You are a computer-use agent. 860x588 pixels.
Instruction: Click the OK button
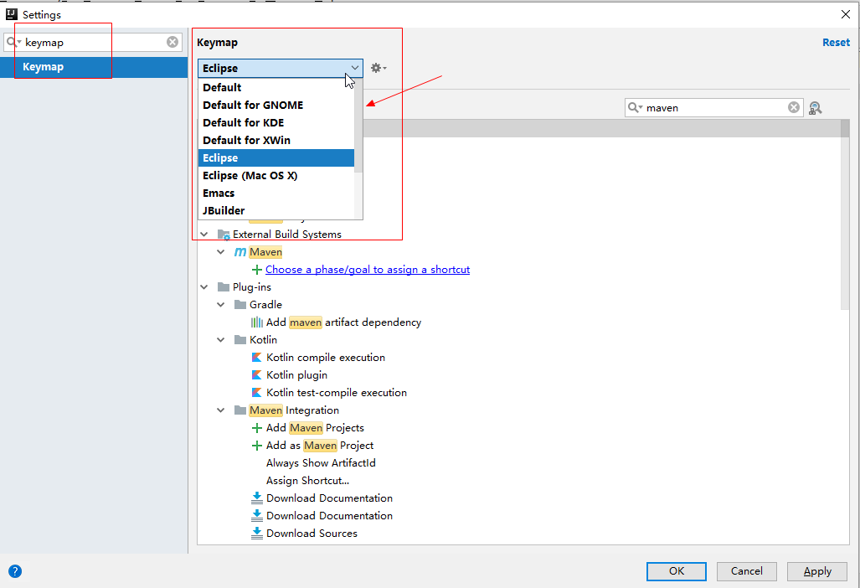click(677, 571)
